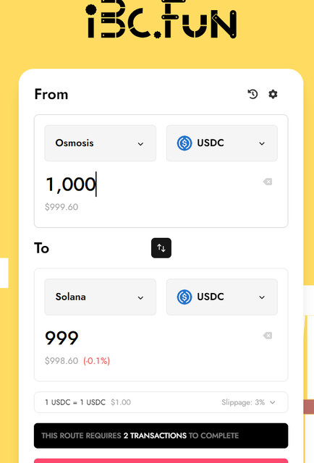Clear the To amount backspace icon

tap(268, 336)
